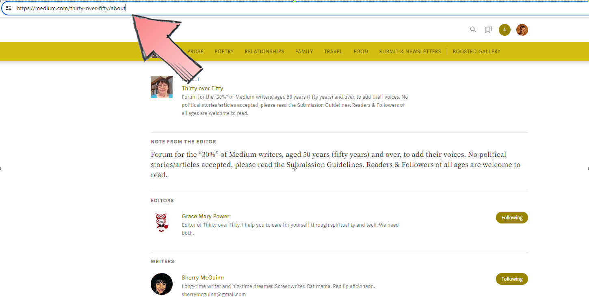Open RELATIONSHIPS navigation tab

(264, 52)
